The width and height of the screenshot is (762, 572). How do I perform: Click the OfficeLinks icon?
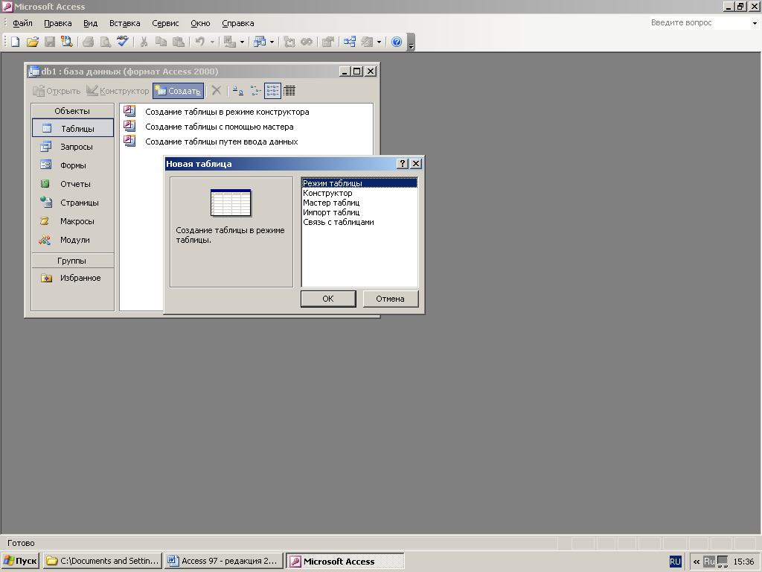coord(230,42)
